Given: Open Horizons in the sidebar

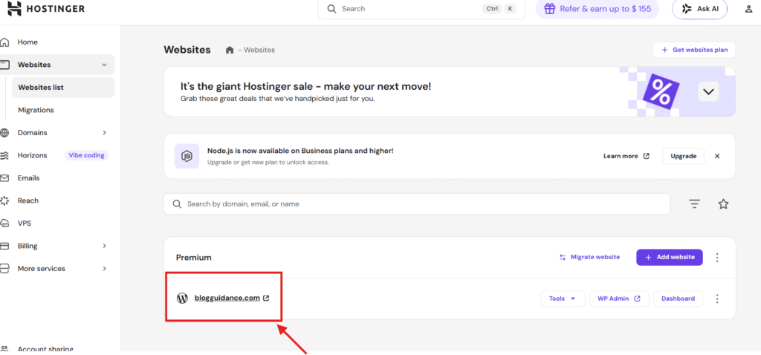Looking at the screenshot, I should [33, 155].
